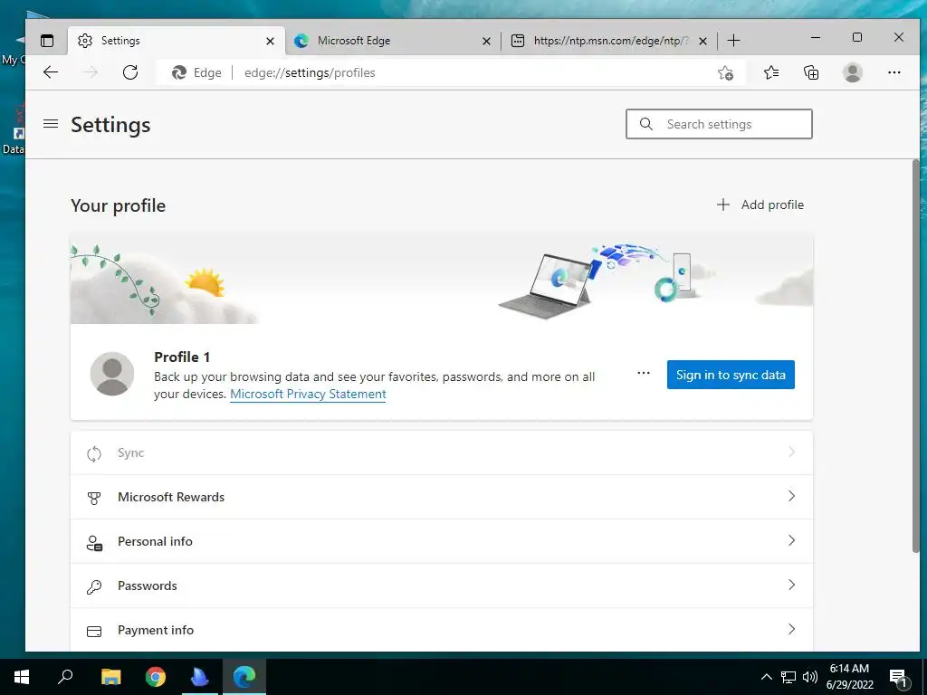Launch File Explorer from the taskbar
The height and width of the screenshot is (695, 927).
coord(110,677)
